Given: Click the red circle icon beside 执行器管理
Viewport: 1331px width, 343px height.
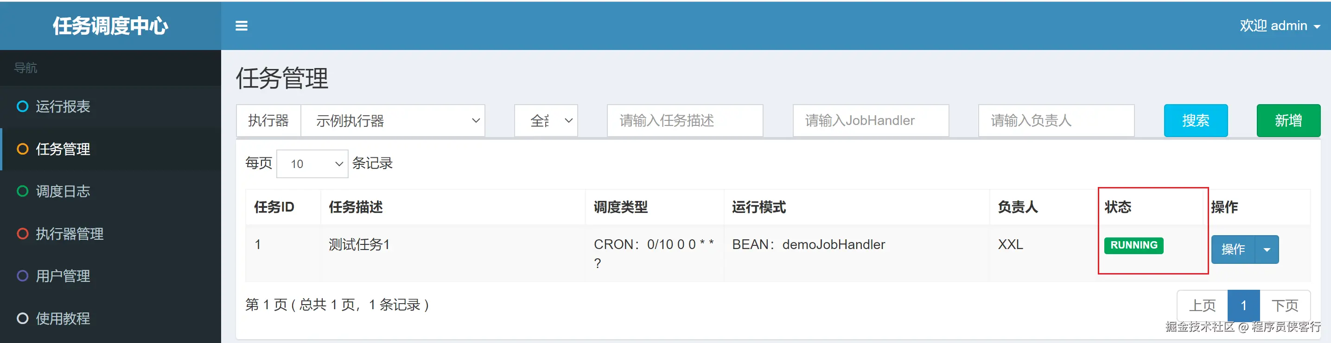Looking at the screenshot, I should click(22, 234).
